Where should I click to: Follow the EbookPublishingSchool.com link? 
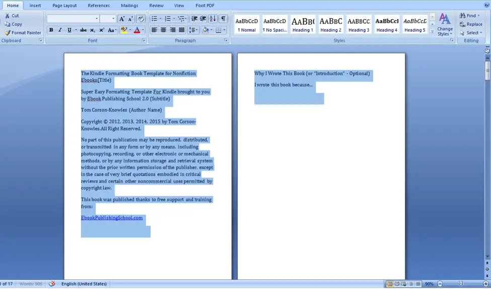(112, 218)
